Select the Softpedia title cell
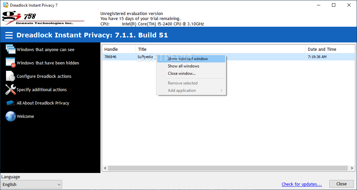Image resolution: width=357 pixels, height=190 pixels. 145,57
